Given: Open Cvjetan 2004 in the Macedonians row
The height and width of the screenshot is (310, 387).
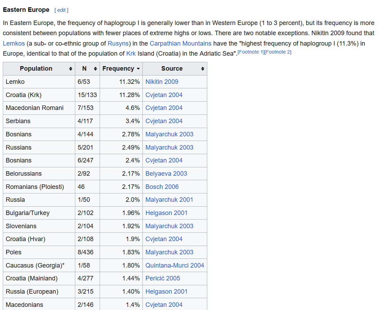Looking at the screenshot, I should [x=164, y=304].
